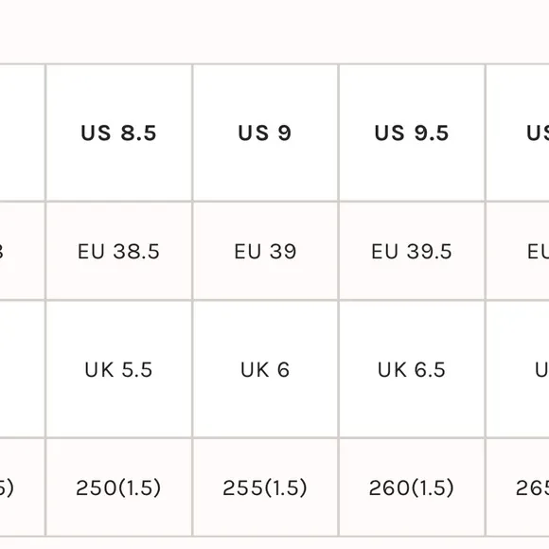Choose the UK 6 size cell
The image size is (549, 549).
265,369
